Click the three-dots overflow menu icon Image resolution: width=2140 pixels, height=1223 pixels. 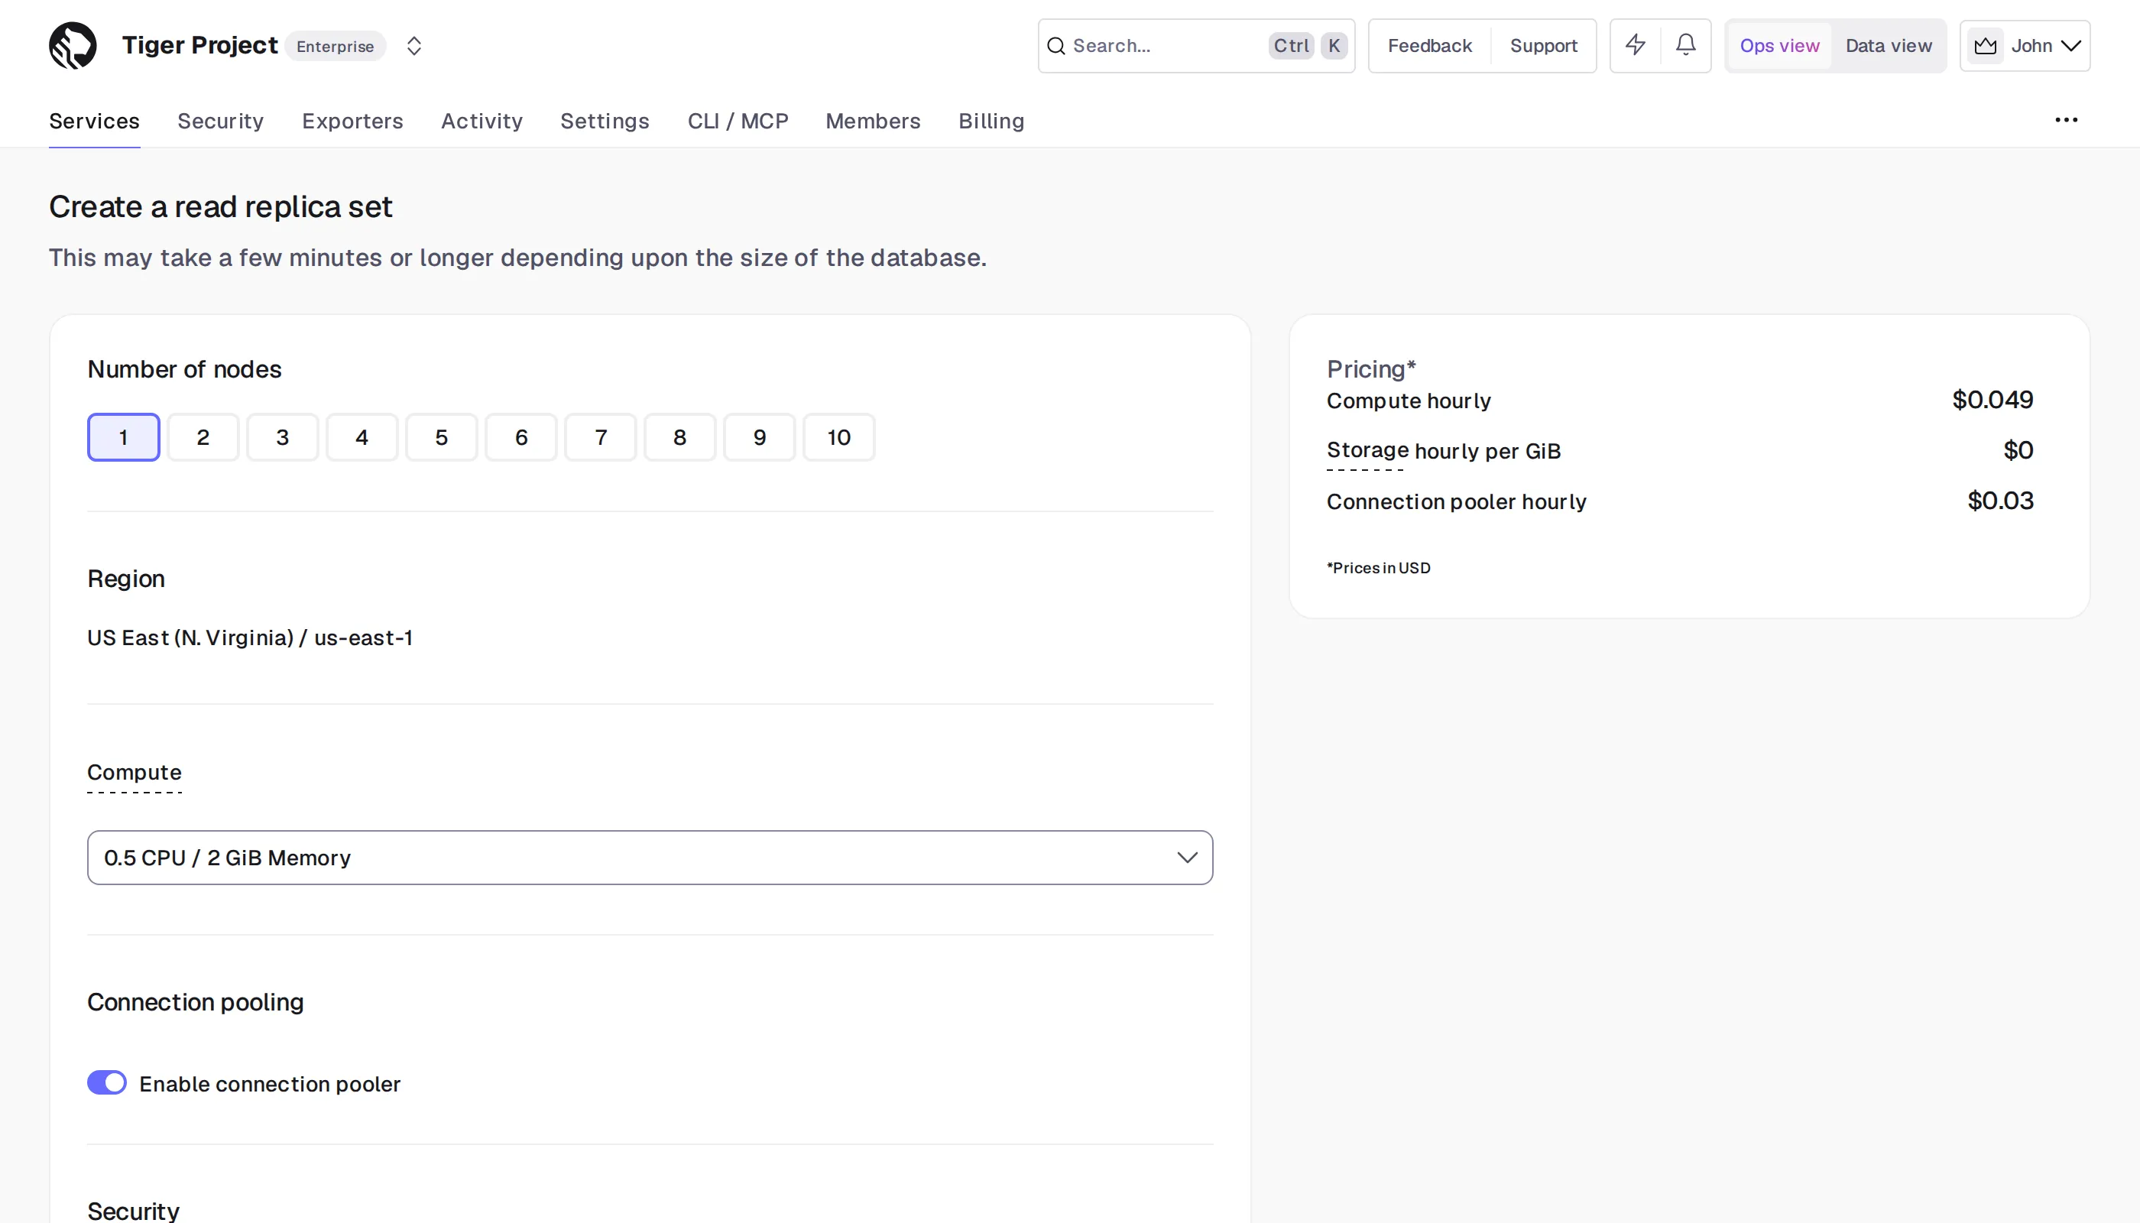(x=2066, y=120)
